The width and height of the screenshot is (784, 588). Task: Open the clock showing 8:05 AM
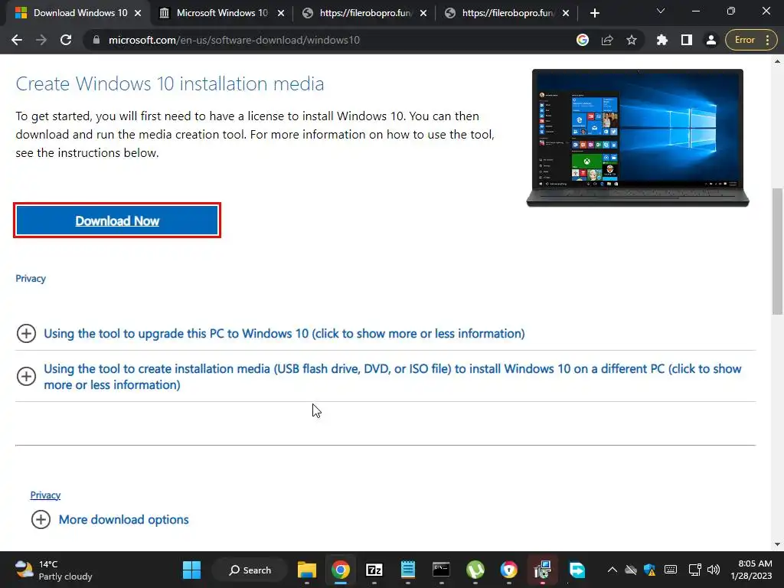[x=751, y=570]
